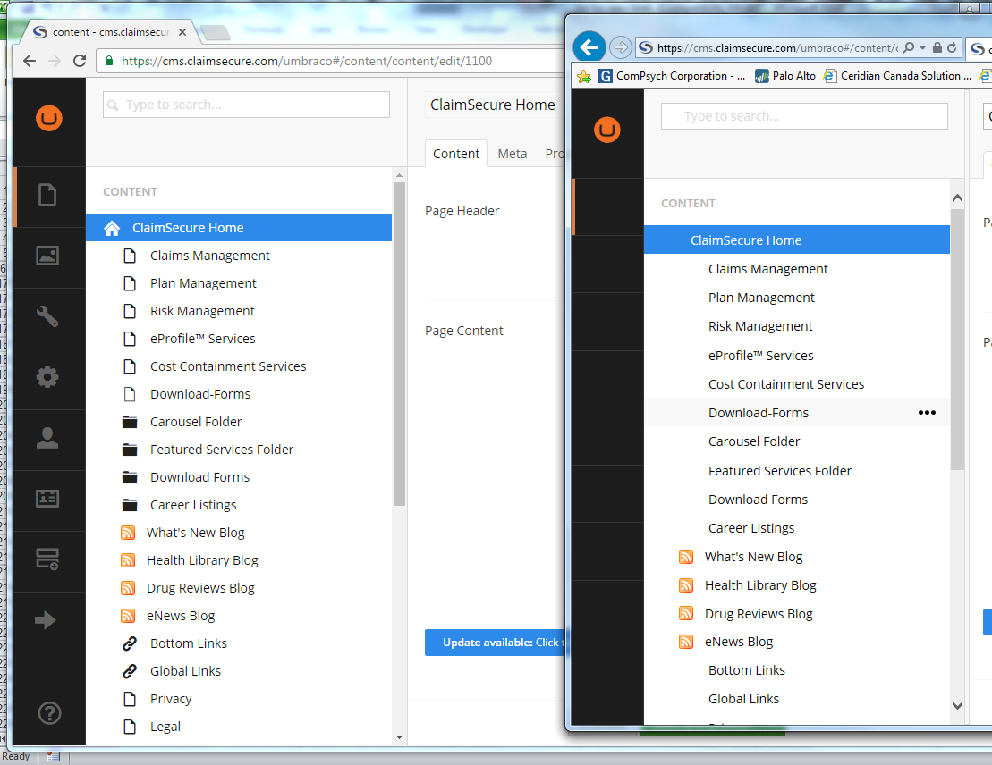The height and width of the screenshot is (765, 992).
Task: Click the Update available notification button
Action: tap(495, 643)
